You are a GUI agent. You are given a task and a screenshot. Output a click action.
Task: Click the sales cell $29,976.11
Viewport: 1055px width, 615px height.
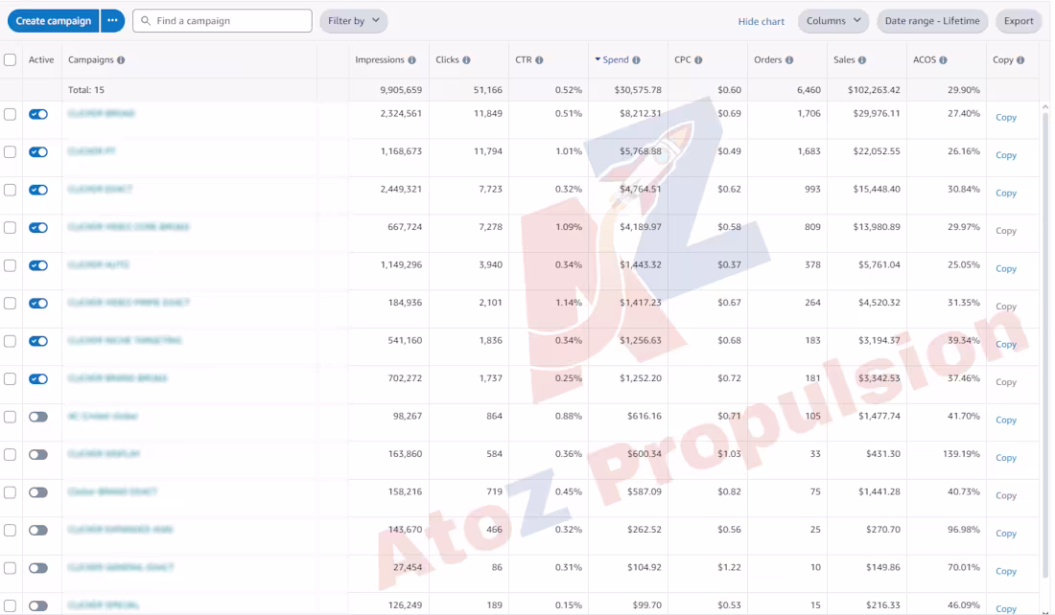coord(877,114)
